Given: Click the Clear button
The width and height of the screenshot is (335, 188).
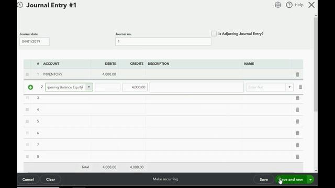Looking at the screenshot, I should [x=50, y=180].
